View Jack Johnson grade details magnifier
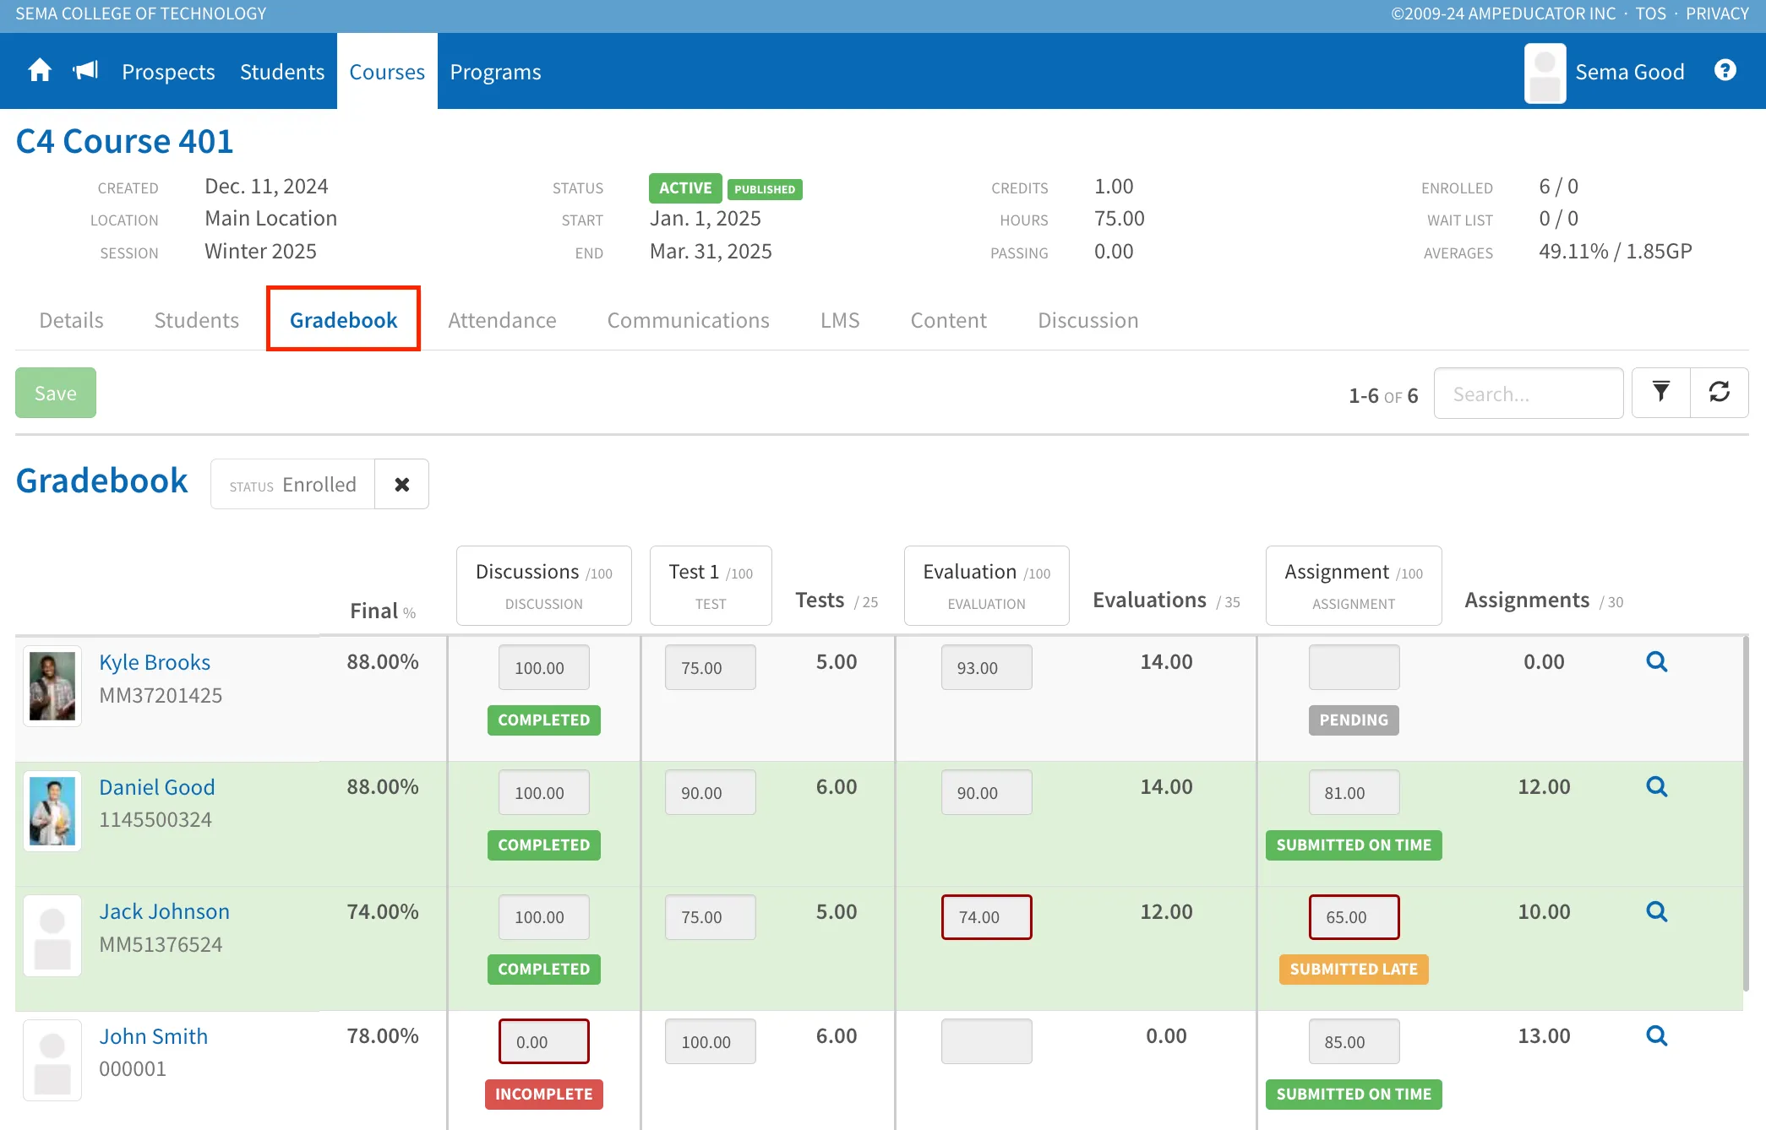1766x1130 pixels. (1657, 912)
